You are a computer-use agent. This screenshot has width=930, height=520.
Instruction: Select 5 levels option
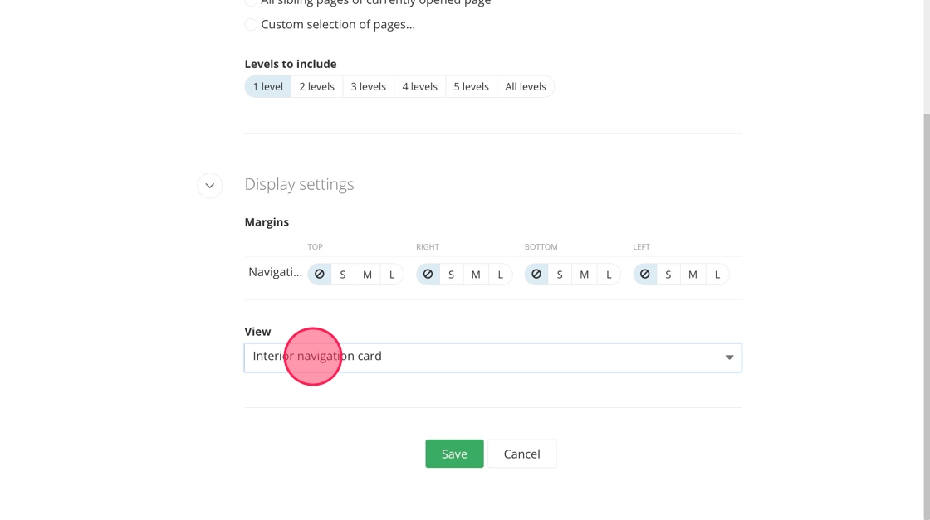coord(471,87)
